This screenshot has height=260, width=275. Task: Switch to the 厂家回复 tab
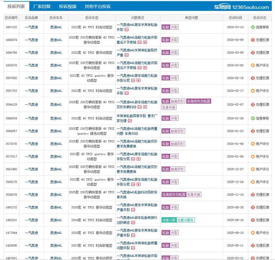tap(42, 7)
